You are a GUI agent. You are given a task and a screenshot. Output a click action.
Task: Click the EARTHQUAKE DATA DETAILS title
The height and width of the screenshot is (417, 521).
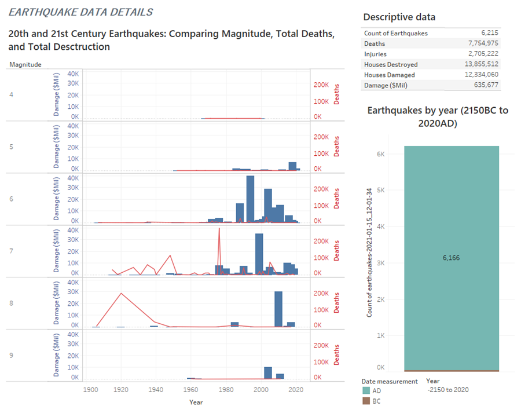(82, 12)
